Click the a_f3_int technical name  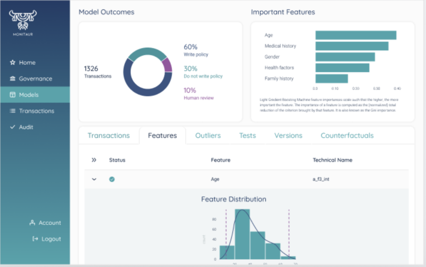(321, 179)
